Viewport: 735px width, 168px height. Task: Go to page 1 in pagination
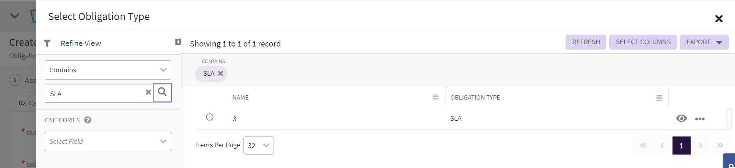pos(681,146)
